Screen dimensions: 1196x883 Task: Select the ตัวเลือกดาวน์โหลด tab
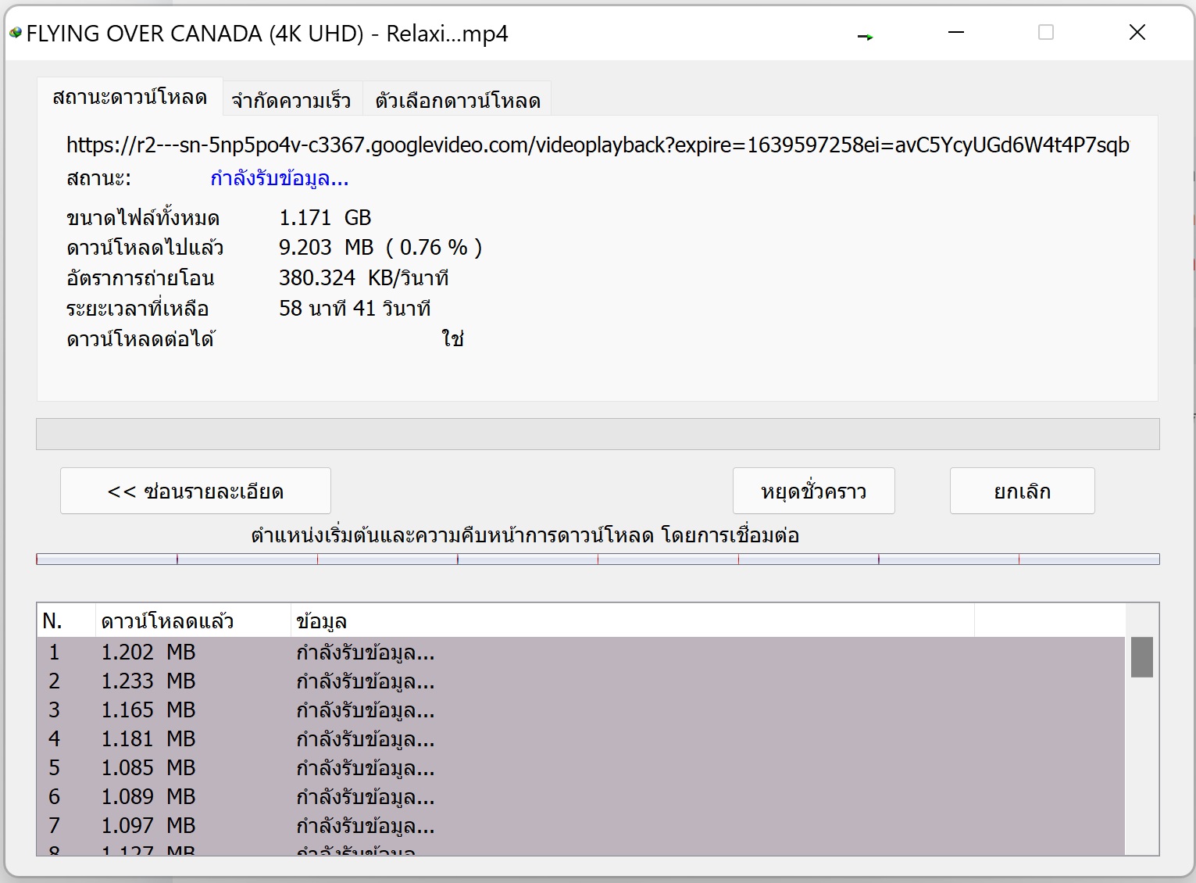click(x=458, y=101)
